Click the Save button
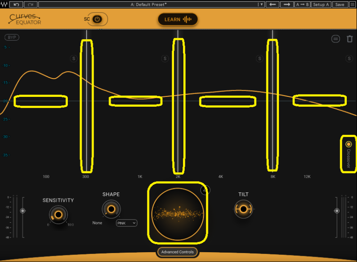The image size is (357, 262). click(x=340, y=4)
